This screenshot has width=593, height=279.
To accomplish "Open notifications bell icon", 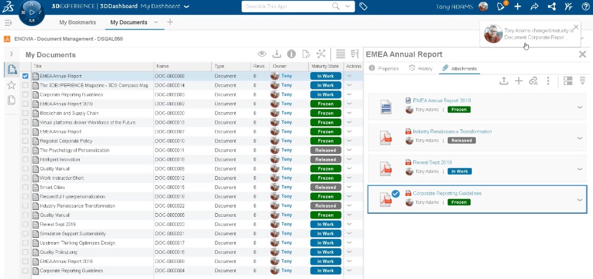I will point(501,6).
